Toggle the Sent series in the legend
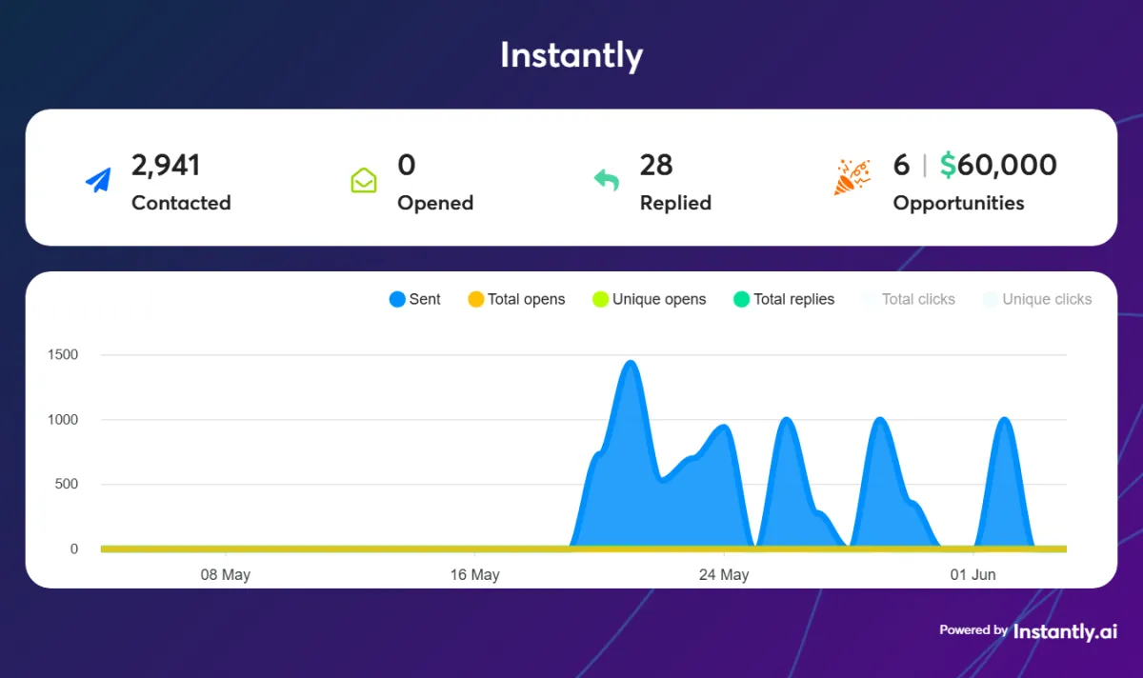1143x678 pixels. 415,299
